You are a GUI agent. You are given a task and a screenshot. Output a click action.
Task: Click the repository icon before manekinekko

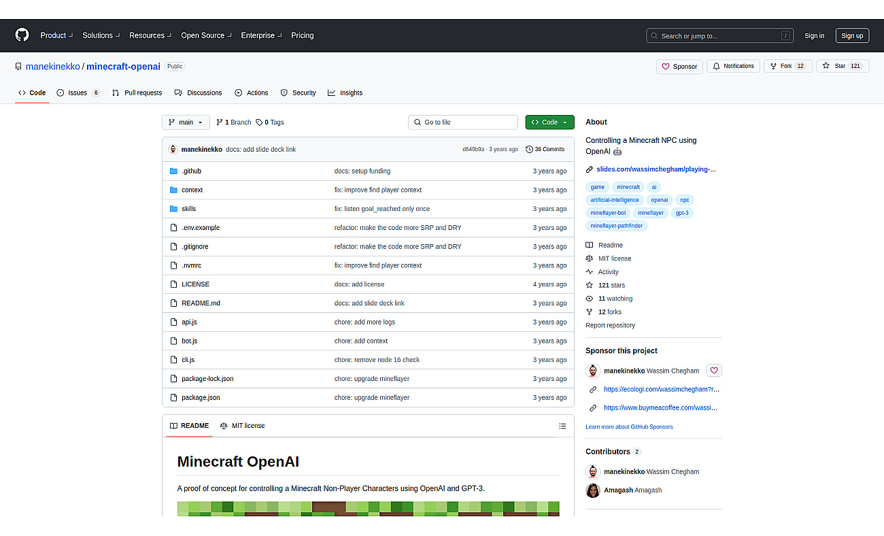pos(18,67)
